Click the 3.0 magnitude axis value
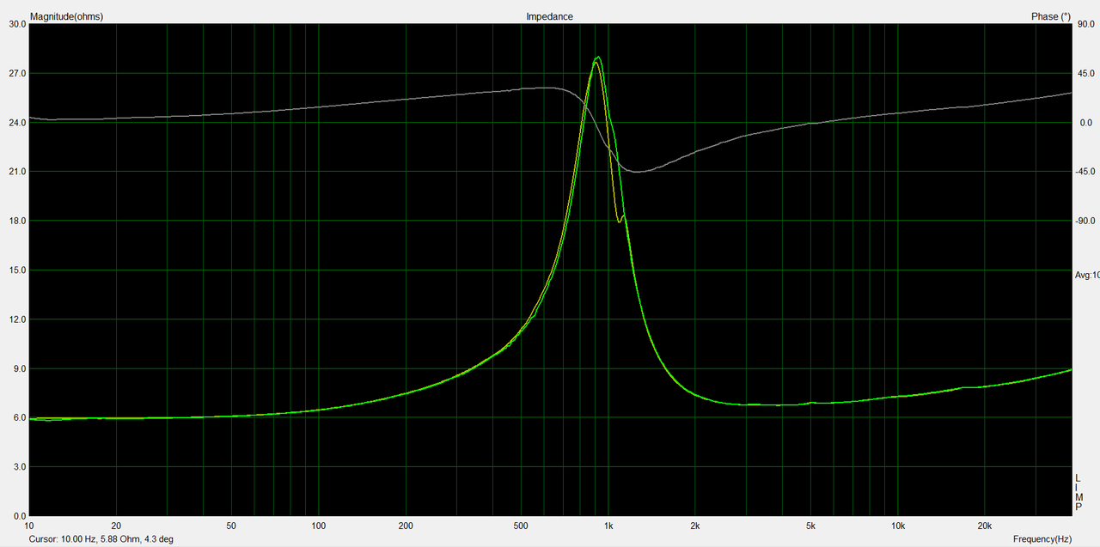Image resolution: width=1100 pixels, height=547 pixels. (19, 467)
